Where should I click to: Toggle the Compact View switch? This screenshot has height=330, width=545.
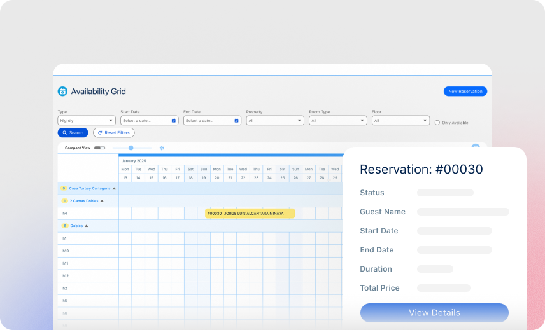tap(99, 148)
